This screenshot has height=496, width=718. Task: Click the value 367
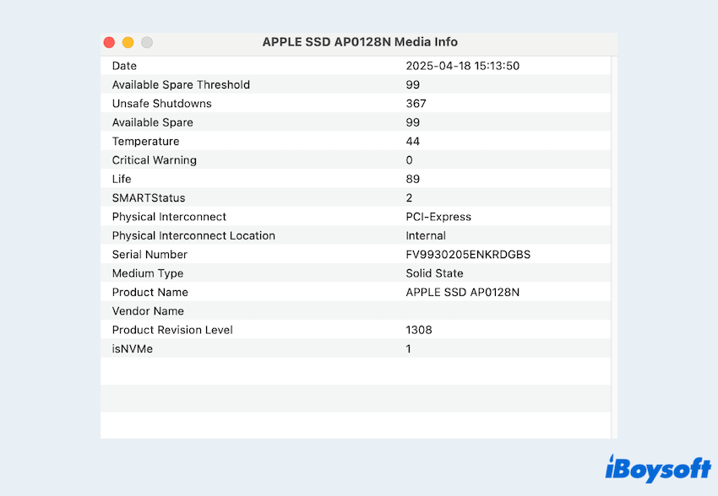tap(416, 104)
